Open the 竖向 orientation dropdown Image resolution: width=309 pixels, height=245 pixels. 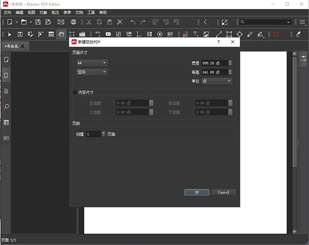tap(92, 72)
